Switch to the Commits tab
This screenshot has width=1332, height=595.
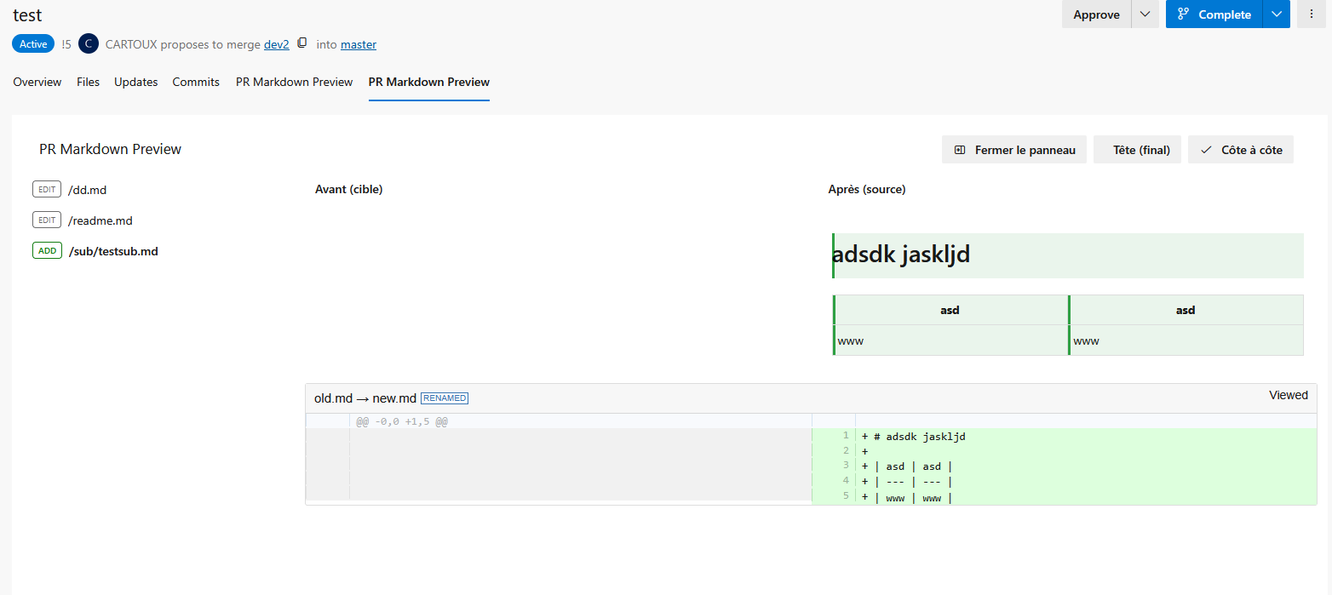196,83
